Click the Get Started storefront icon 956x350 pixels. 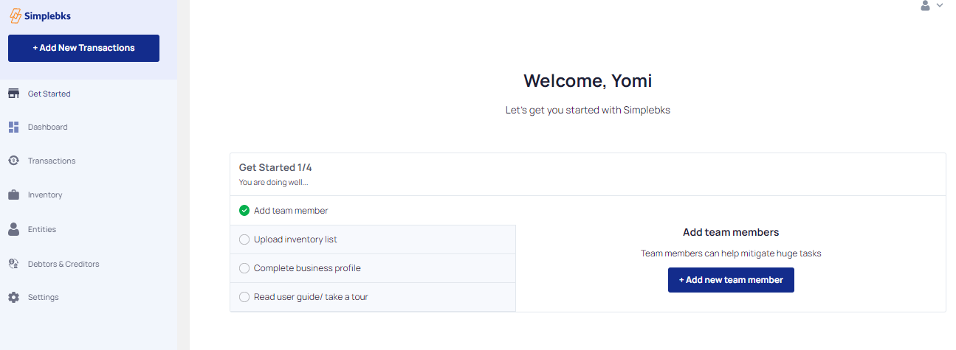pos(13,94)
